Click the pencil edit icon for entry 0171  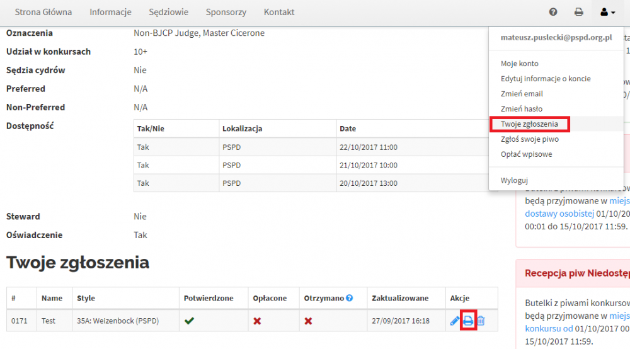click(455, 321)
